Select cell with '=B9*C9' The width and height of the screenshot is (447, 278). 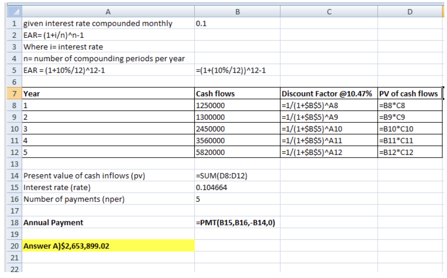coord(410,117)
